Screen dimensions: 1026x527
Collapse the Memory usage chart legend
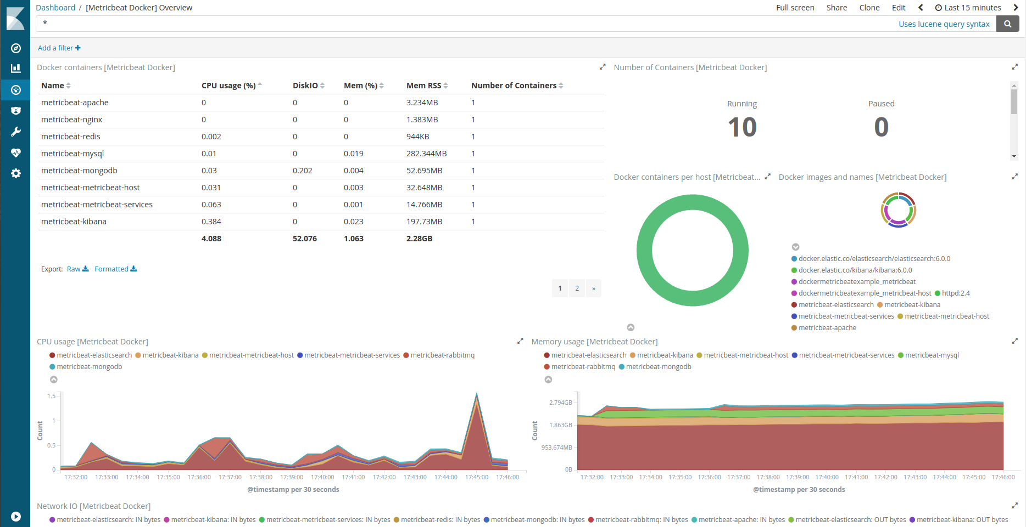[x=548, y=379]
